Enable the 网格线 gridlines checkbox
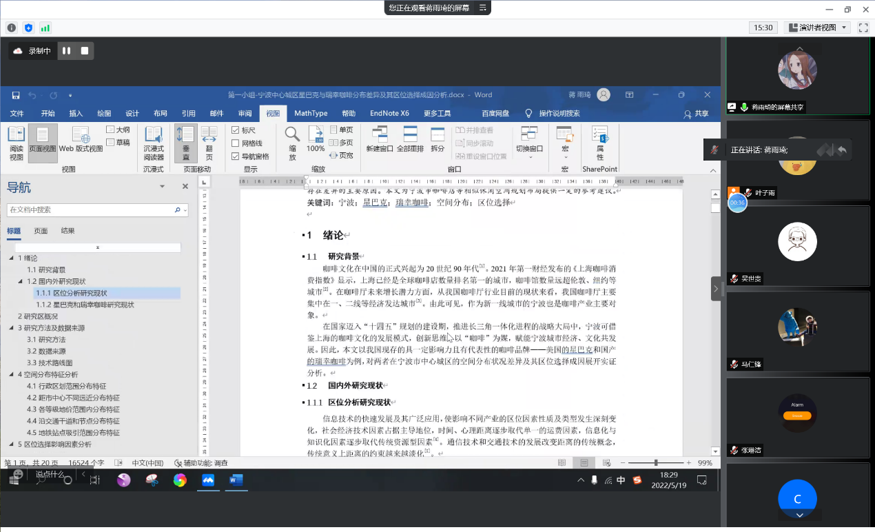 pos(236,143)
